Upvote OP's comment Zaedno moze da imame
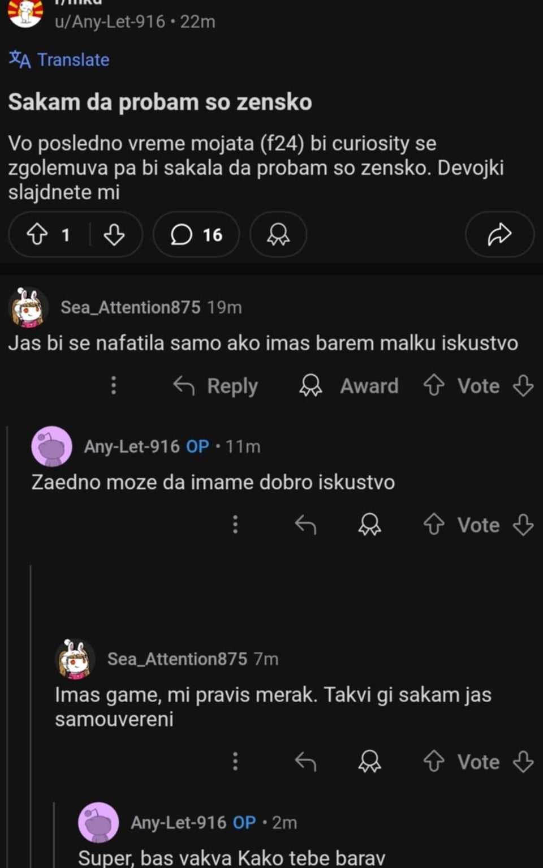543x868 pixels. click(x=434, y=525)
